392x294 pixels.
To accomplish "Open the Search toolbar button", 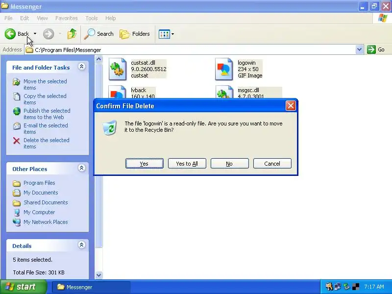I will [98, 34].
